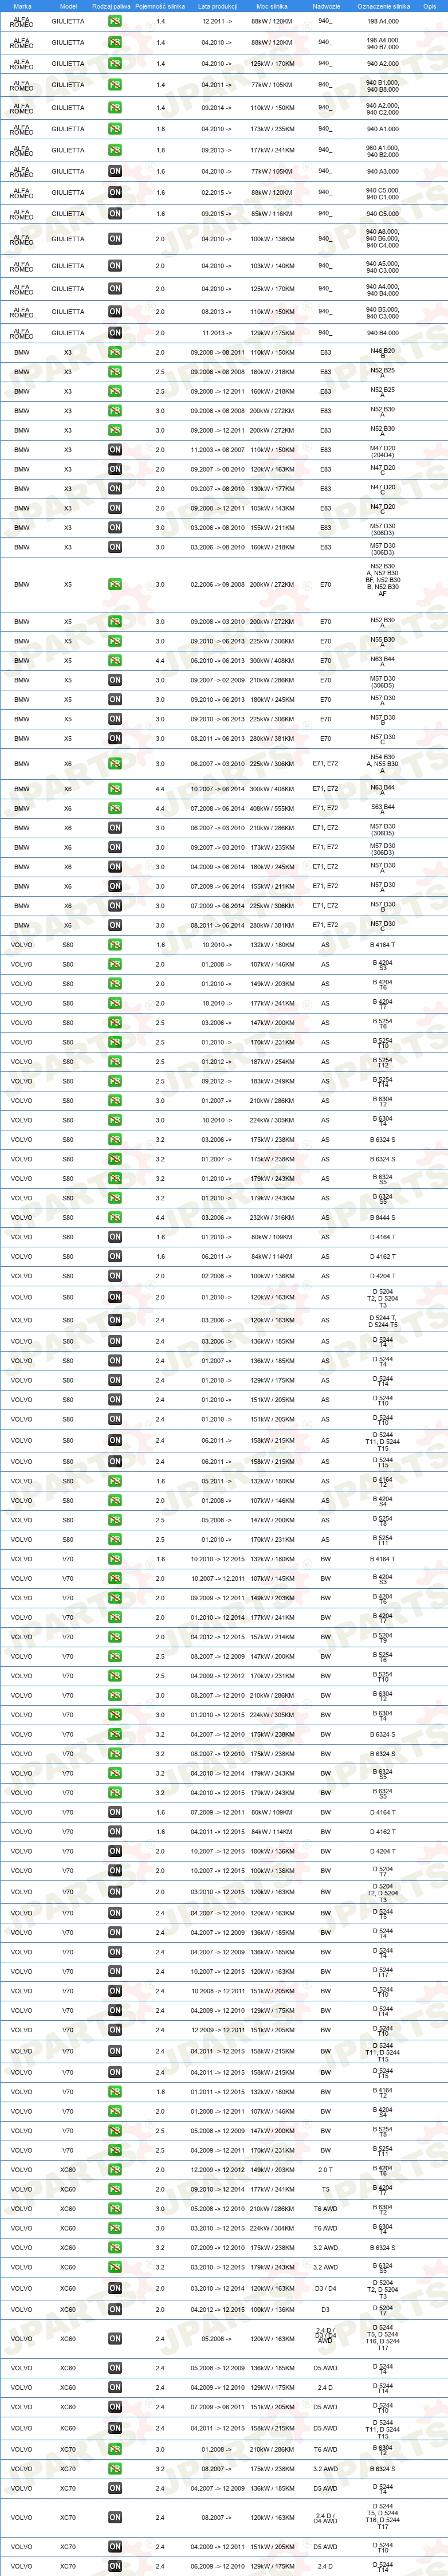Select body cell 2.0 T in XC60 row
448x2576 pixels.
click(326, 2169)
